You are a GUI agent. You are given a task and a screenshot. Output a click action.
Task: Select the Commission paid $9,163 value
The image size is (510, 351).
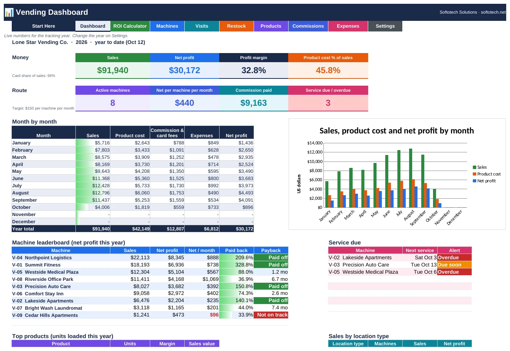254,103
